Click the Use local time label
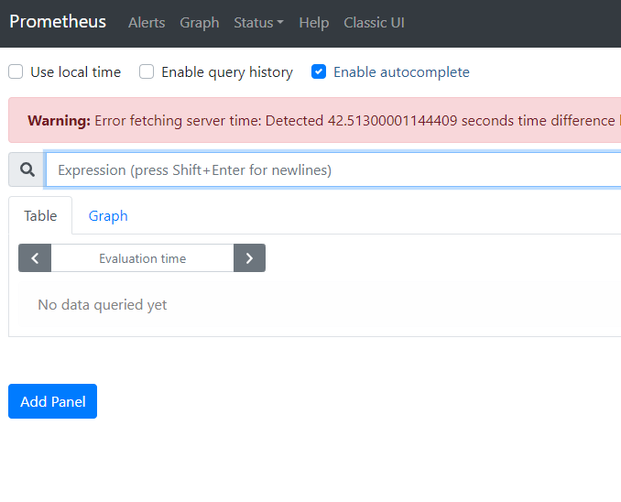Viewport: 621px width, 502px height. pyautogui.click(x=75, y=71)
